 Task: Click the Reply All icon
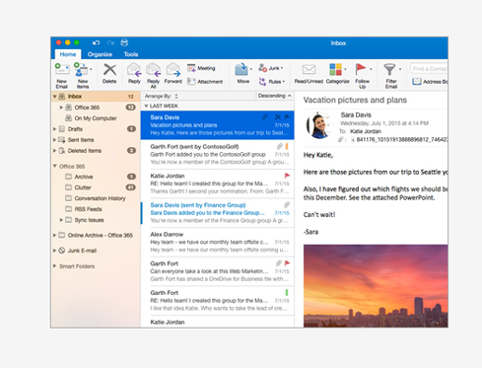154,70
